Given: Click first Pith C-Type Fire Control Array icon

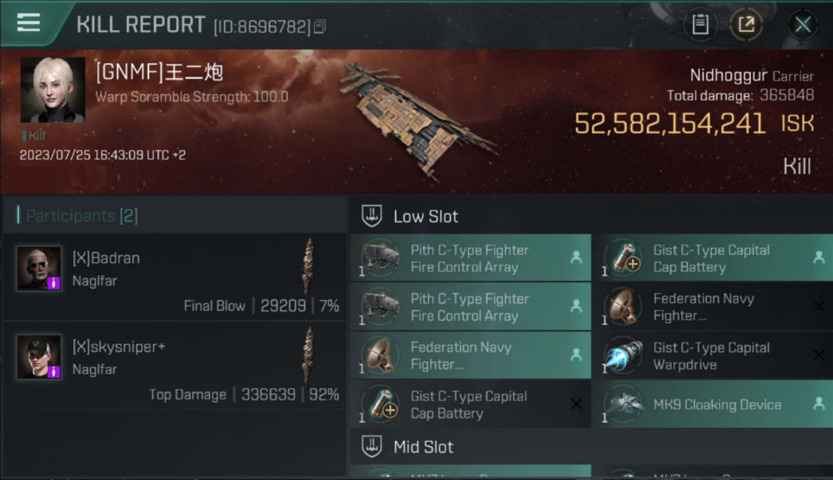Looking at the screenshot, I should 381,258.
